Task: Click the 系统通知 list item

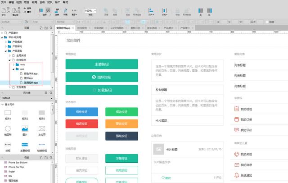Action: [259, 175]
